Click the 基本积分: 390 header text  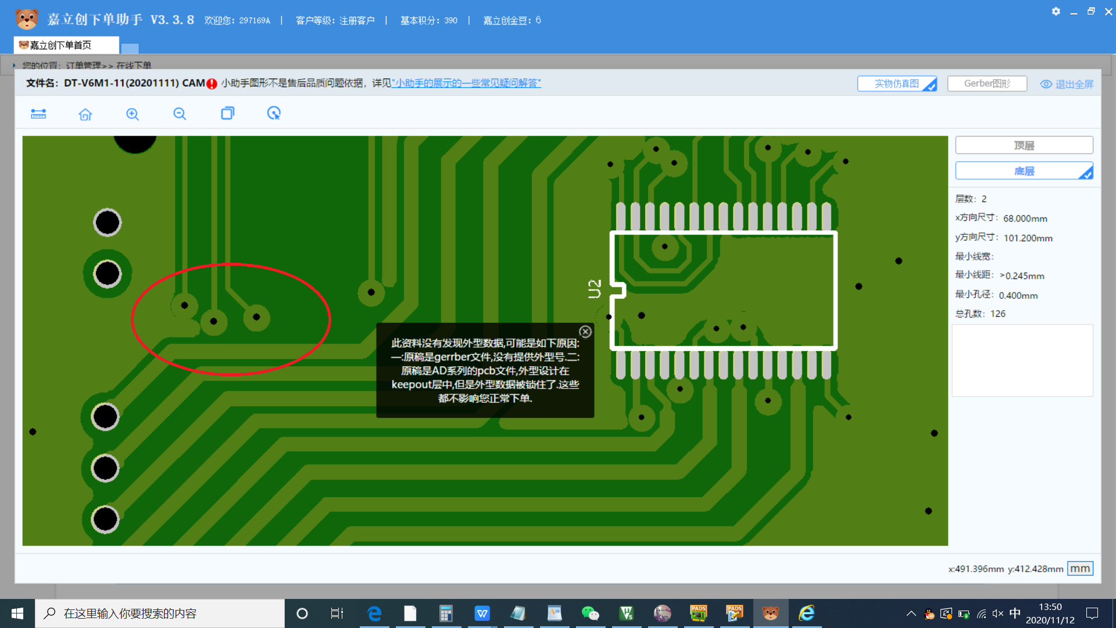[x=428, y=20]
